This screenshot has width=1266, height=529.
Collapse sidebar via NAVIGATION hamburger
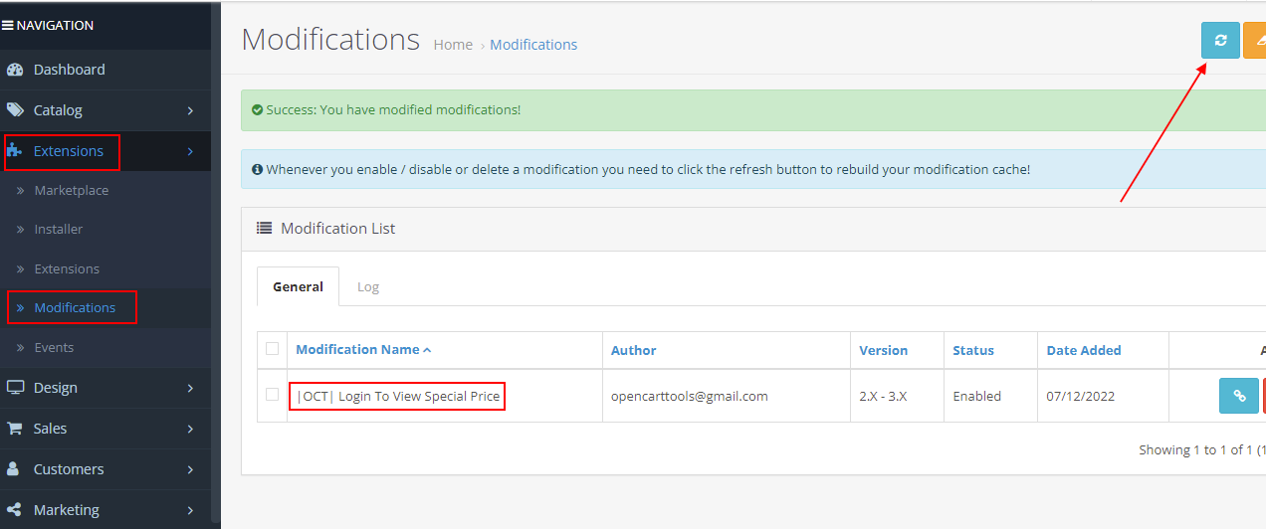point(8,26)
